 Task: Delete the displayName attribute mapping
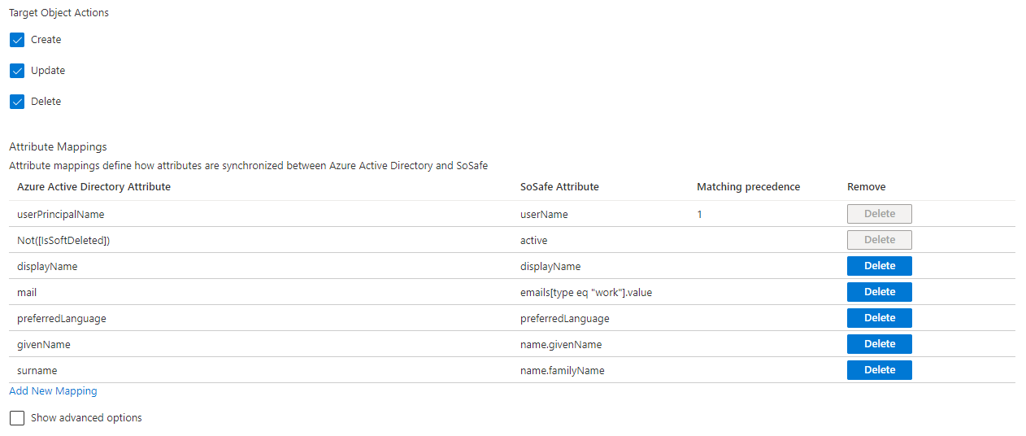coord(879,266)
